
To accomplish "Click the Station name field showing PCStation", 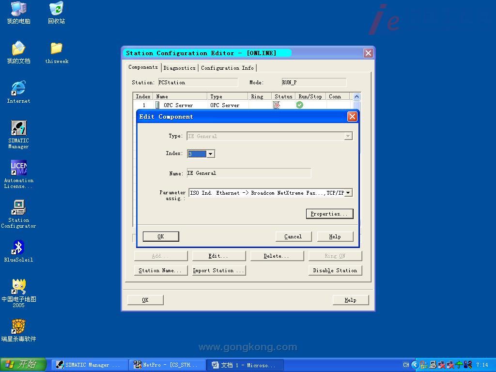I will [x=198, y=82].
